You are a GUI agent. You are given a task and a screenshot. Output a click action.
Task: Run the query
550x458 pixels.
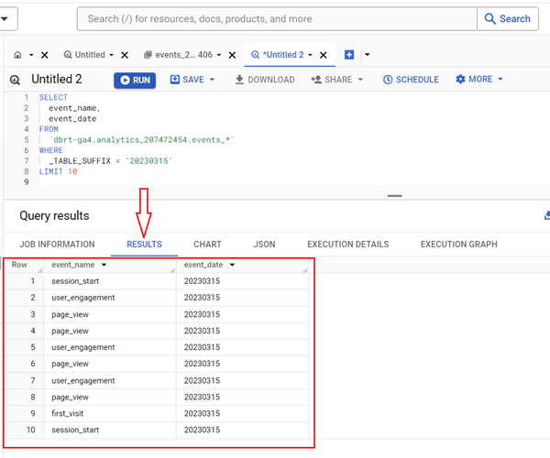point(135,80)
